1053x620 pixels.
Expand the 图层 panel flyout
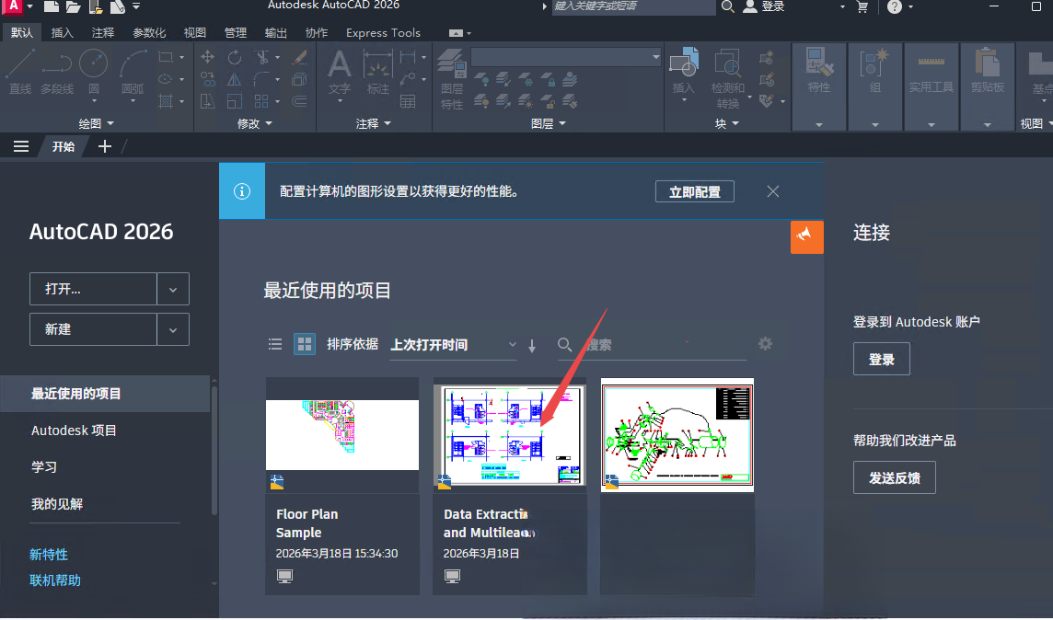pyautogui.click(x=548, y=123)
